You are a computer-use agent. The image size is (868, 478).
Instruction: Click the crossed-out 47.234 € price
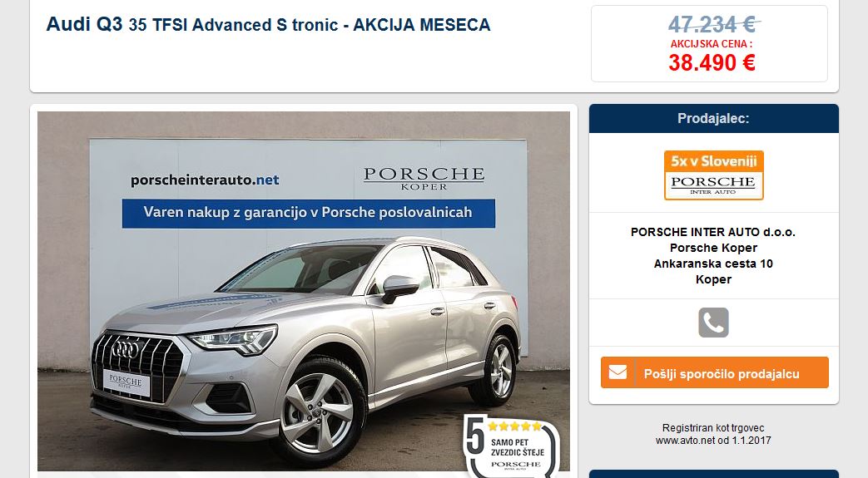(712, 24)
